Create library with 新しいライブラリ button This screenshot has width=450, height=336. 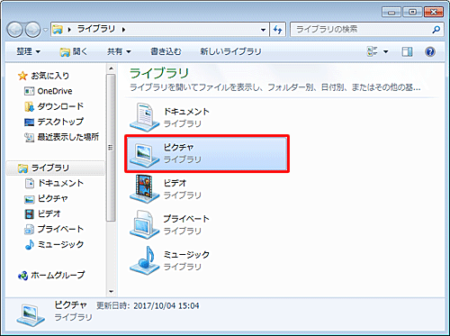click(230, 51)
